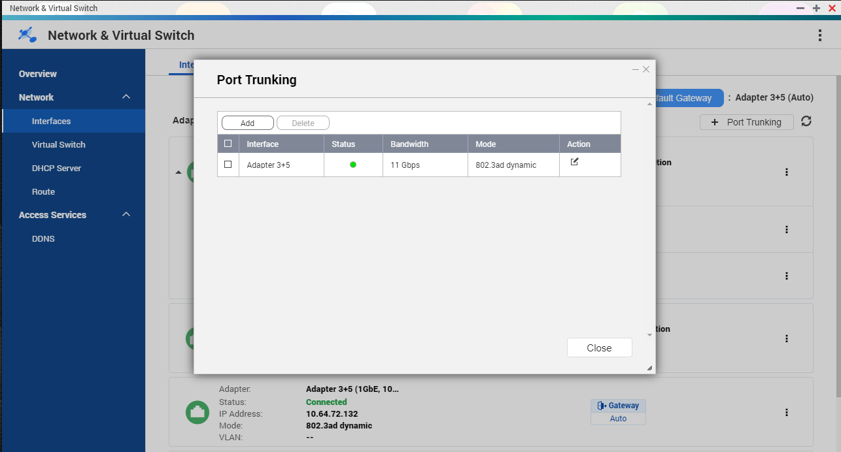Select DDNS in the sidebar
This screenshot has width=841, height=452.
tap(43, 238)
